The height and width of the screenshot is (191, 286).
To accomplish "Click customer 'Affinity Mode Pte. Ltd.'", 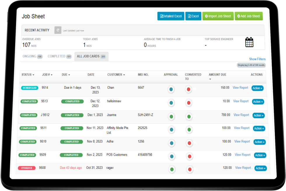I will click(x=118, y=130).
